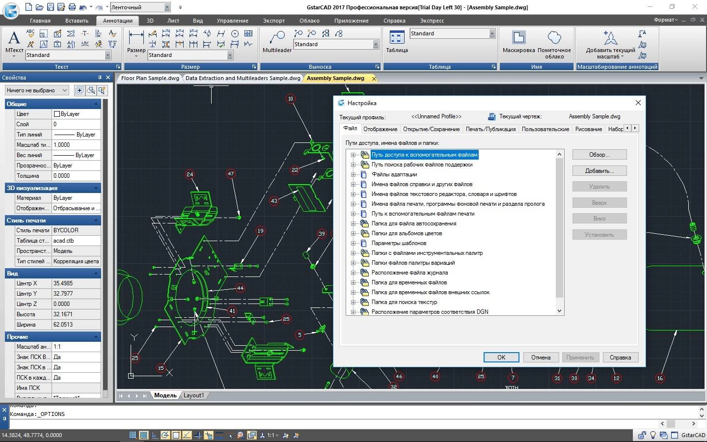Viewport: 707px width, 442px height.
Task: Click the light bulb icon in status bar
Action: 653,435
